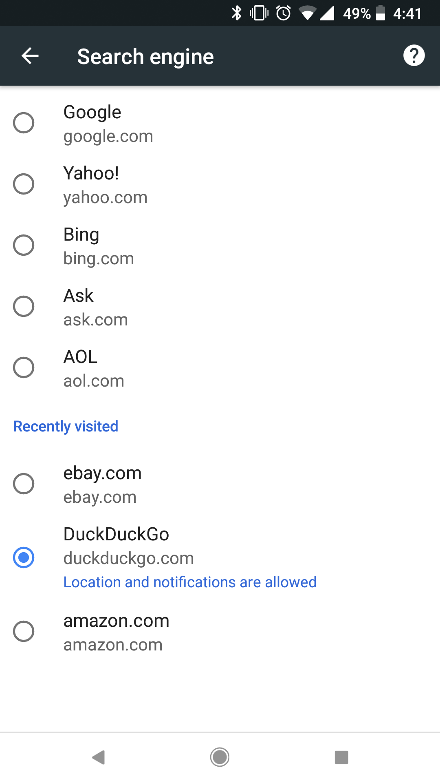Tap the 'Search engine' page title
This screenshot has width=440, height=783.
click(x=145, y=56)
